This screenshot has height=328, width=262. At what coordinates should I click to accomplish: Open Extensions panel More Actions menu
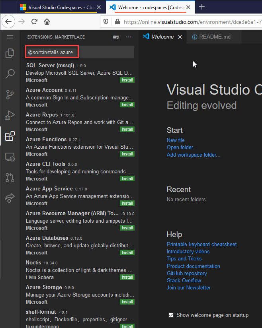tap(128, 37)
